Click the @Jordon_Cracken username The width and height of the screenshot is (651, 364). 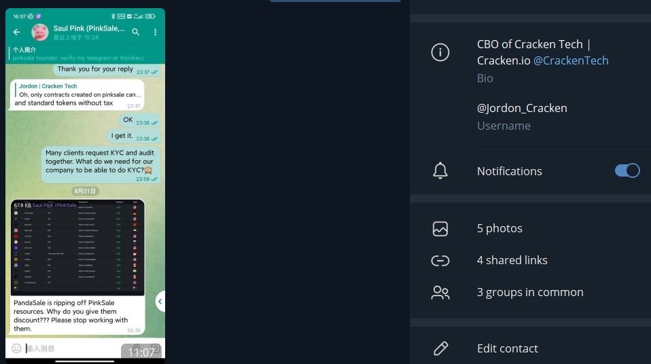click(522, 109)
